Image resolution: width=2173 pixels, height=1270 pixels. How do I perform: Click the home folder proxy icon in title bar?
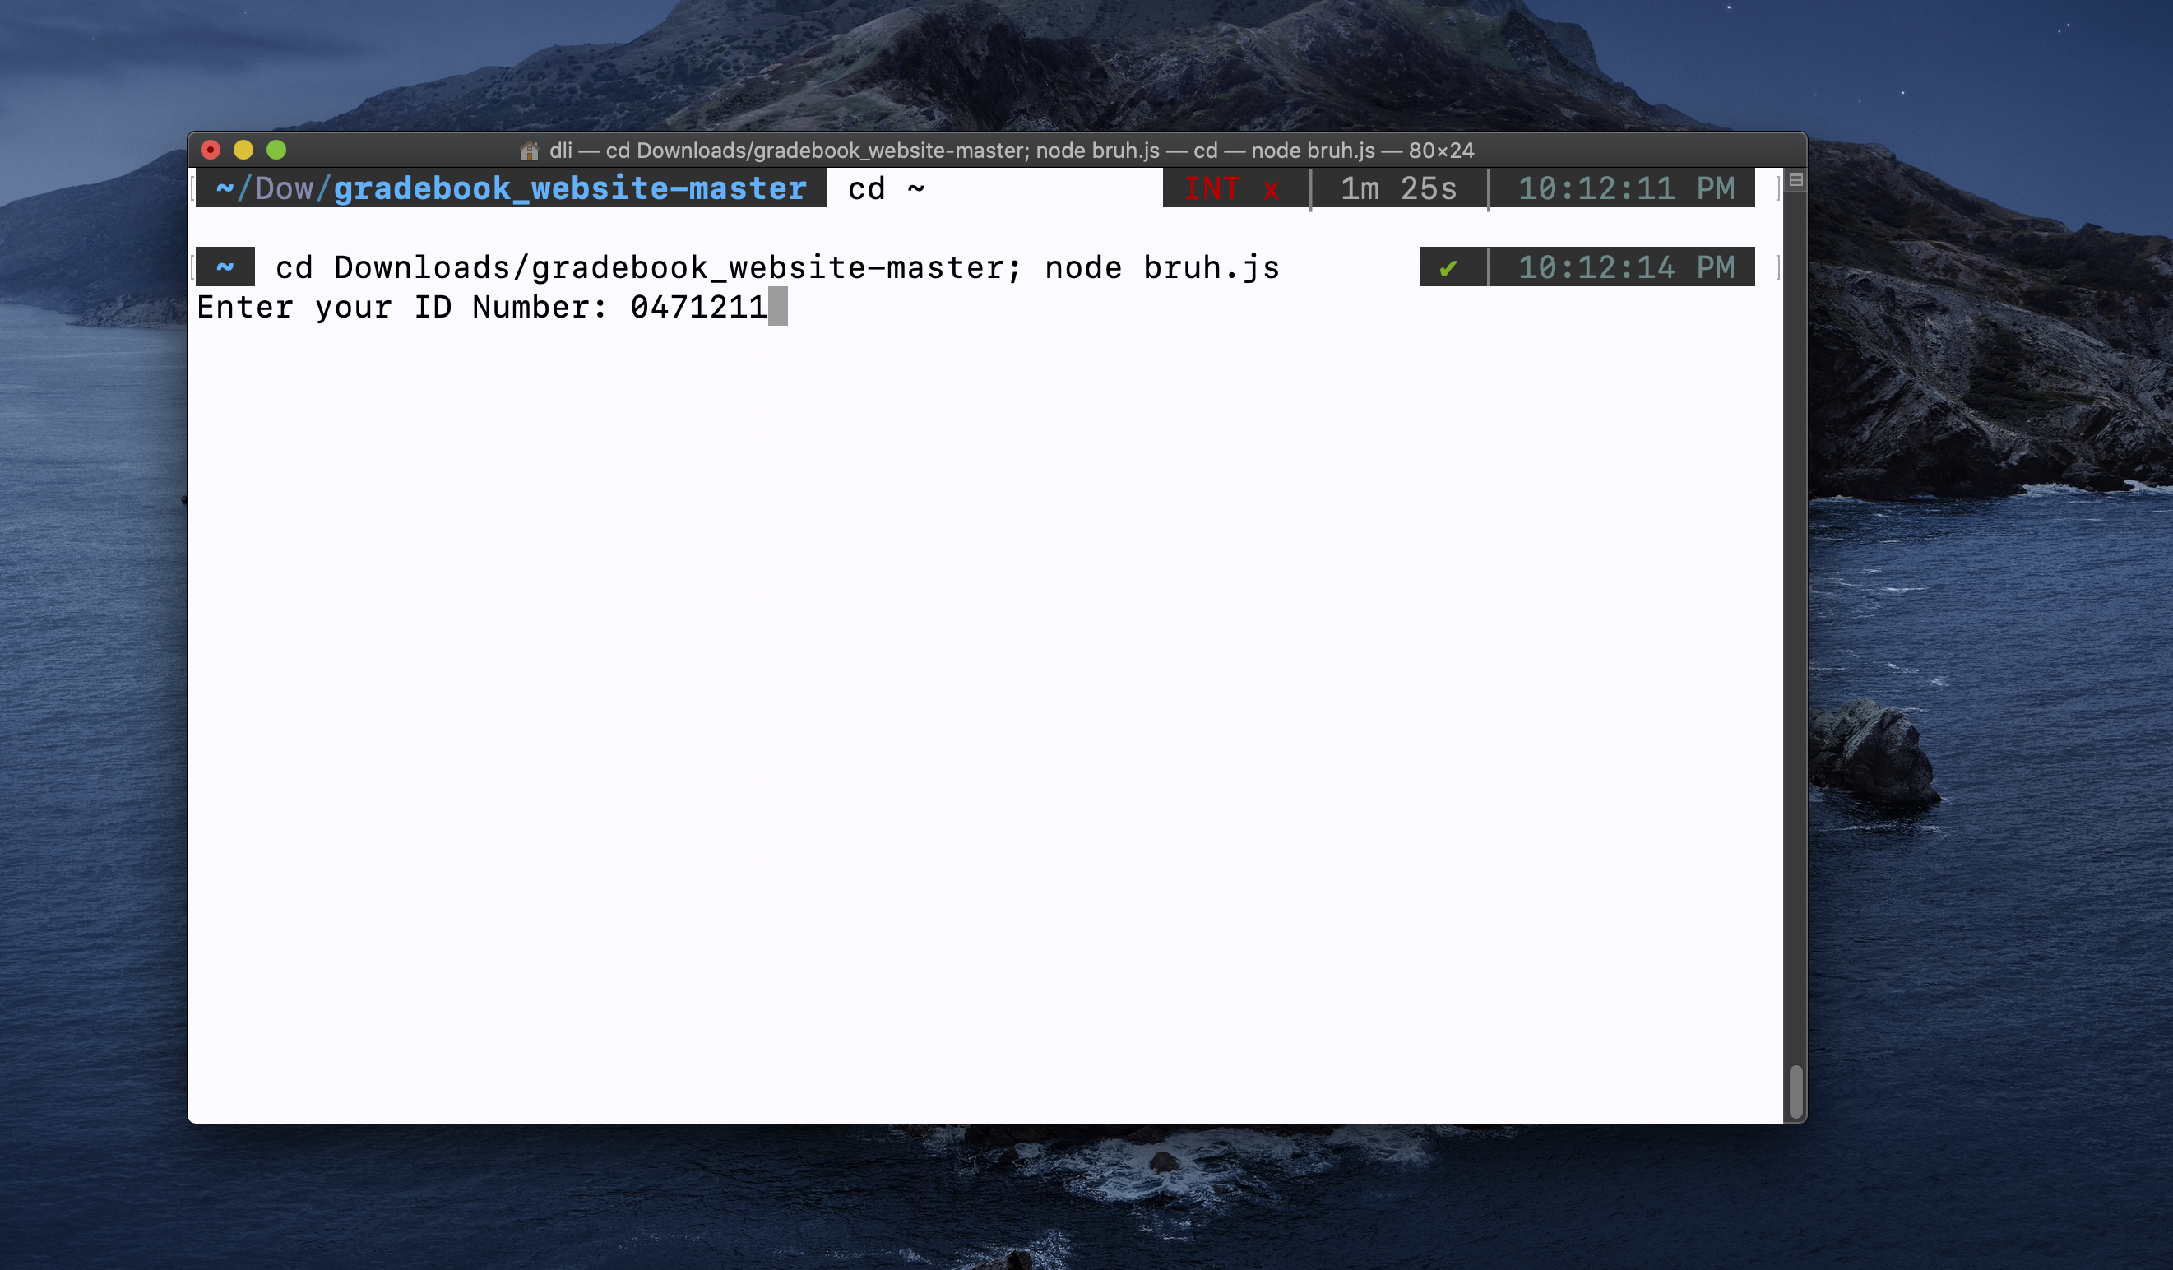pos(530,151)
